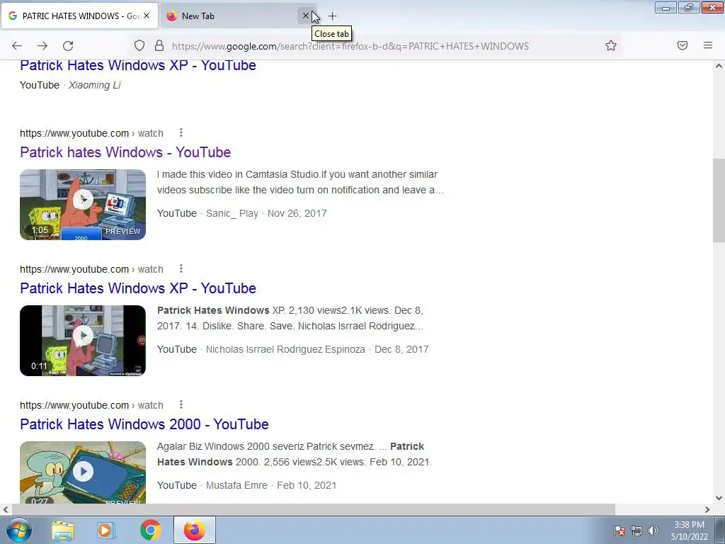Bookmark this page with the star icon
Viewport: 725px width, 544px height.
point(611,45)
